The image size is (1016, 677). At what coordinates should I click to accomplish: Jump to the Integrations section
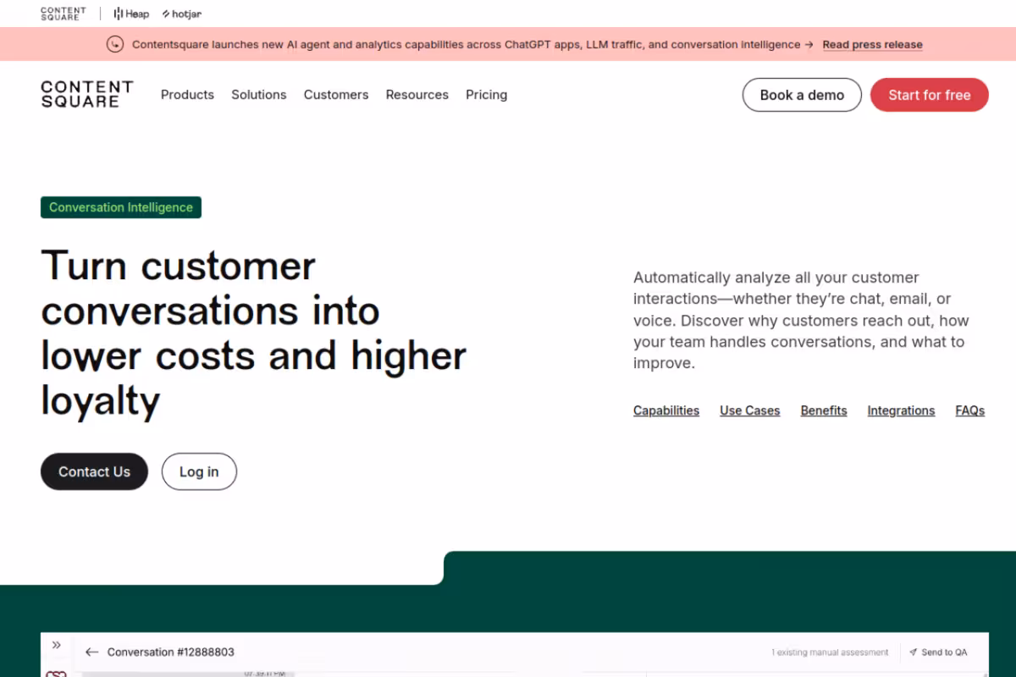point(901,410)
